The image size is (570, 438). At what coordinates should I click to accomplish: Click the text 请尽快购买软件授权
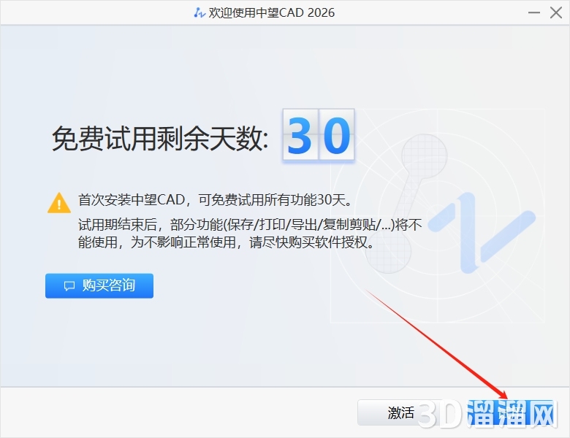click(311, 242)
